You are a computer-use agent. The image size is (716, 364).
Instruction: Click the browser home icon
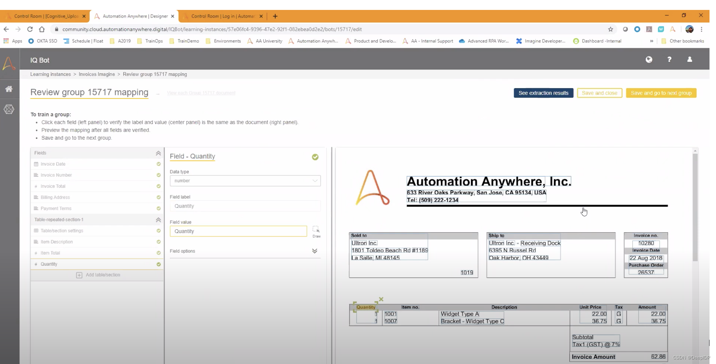(42, 29)
